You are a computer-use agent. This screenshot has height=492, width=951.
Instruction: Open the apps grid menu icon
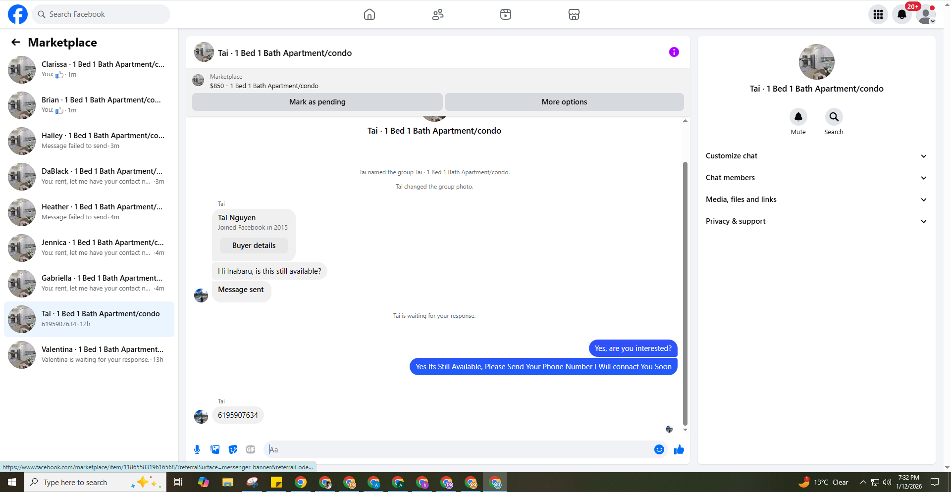[x=878, y=14]
